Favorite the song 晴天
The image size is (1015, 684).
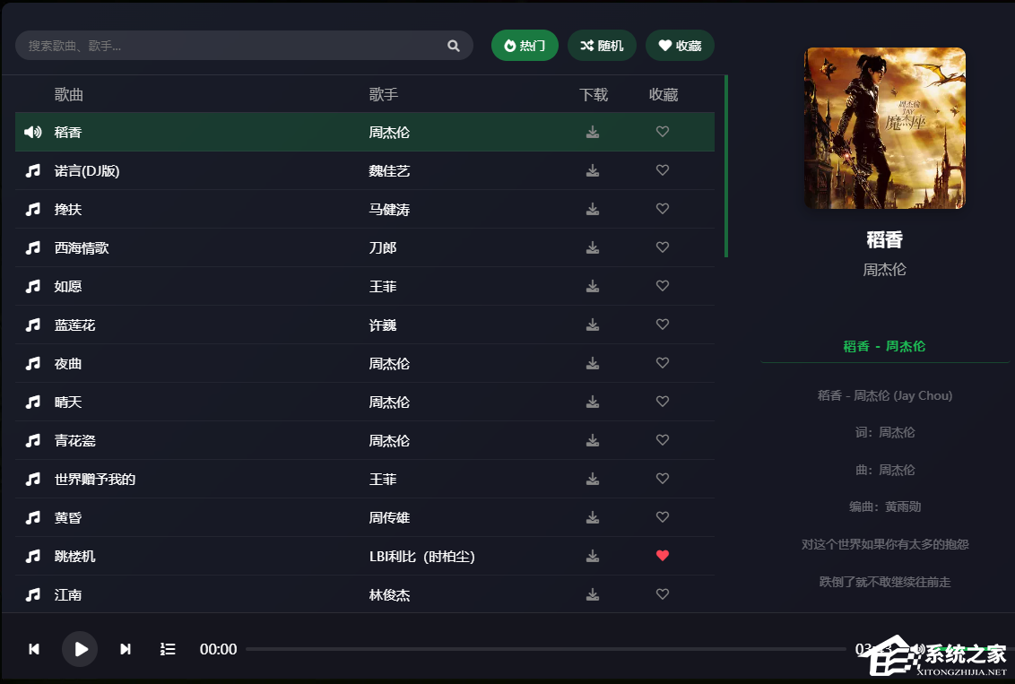pyautogui.click(x=662, y=402)
